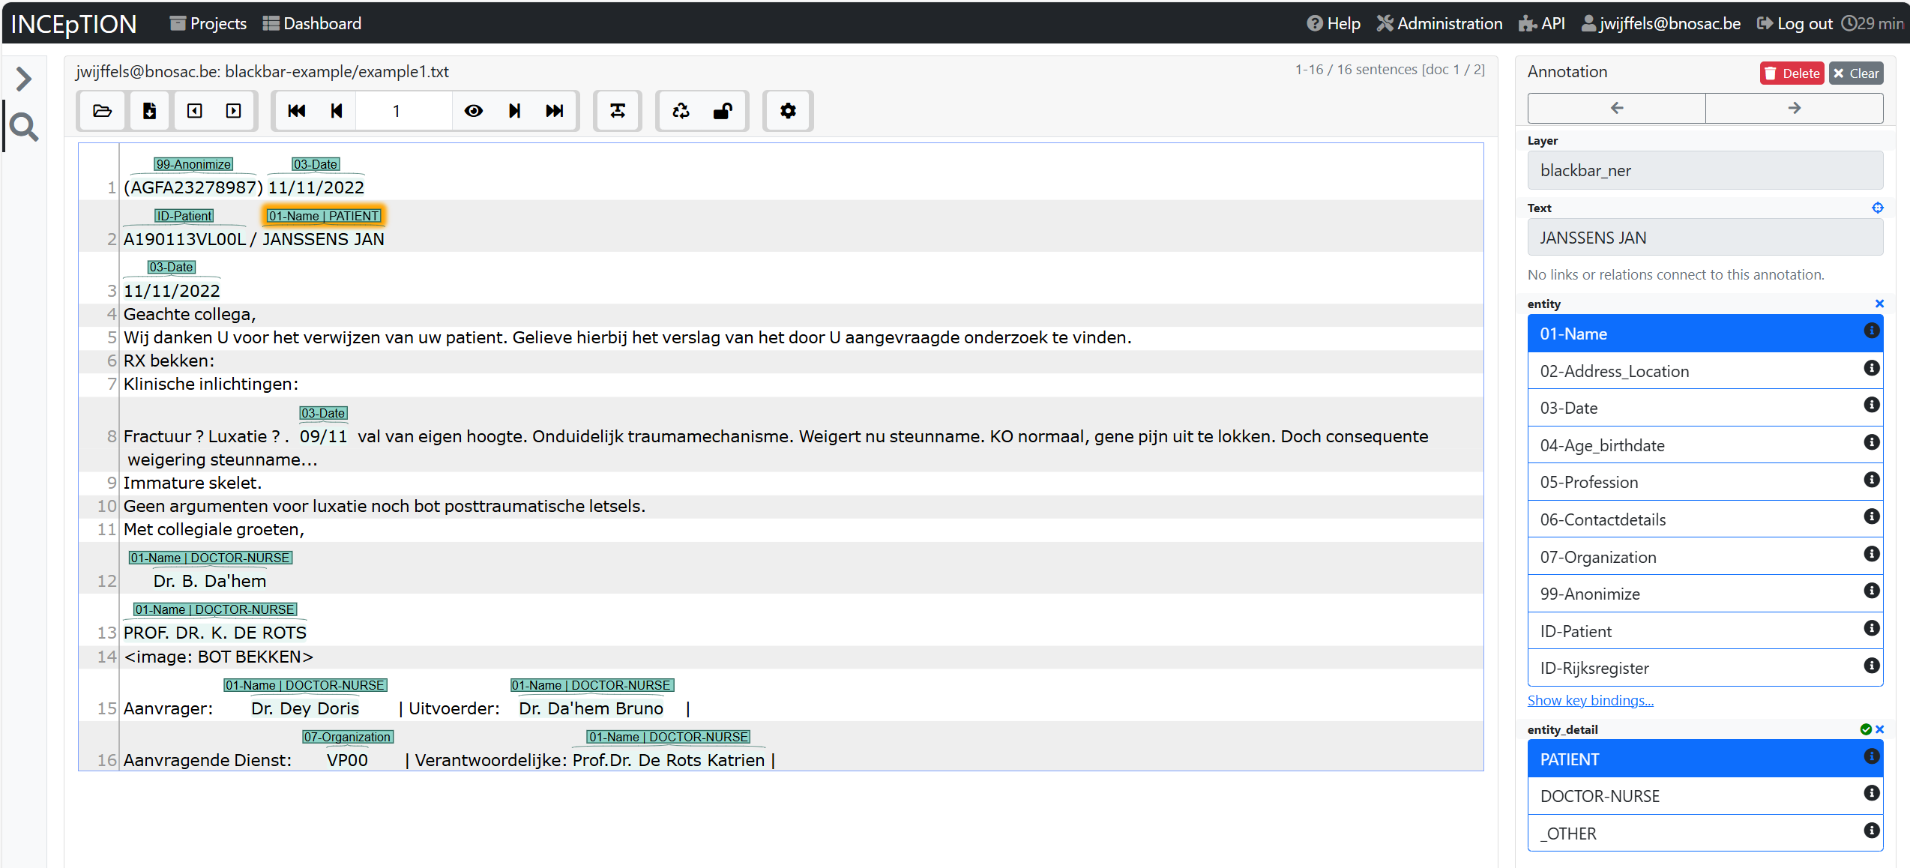Select 07-Organization annotation on VP00

[348, 737]
